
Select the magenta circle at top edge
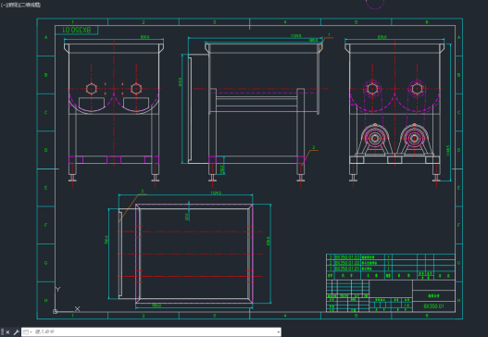tap(375, 4)
